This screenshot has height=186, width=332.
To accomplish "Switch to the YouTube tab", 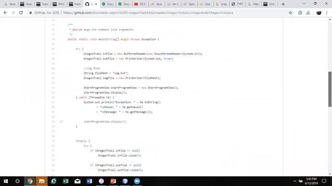I will [141, 4].
